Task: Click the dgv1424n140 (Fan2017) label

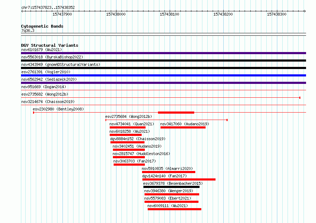Action: [x=164, y=176]
